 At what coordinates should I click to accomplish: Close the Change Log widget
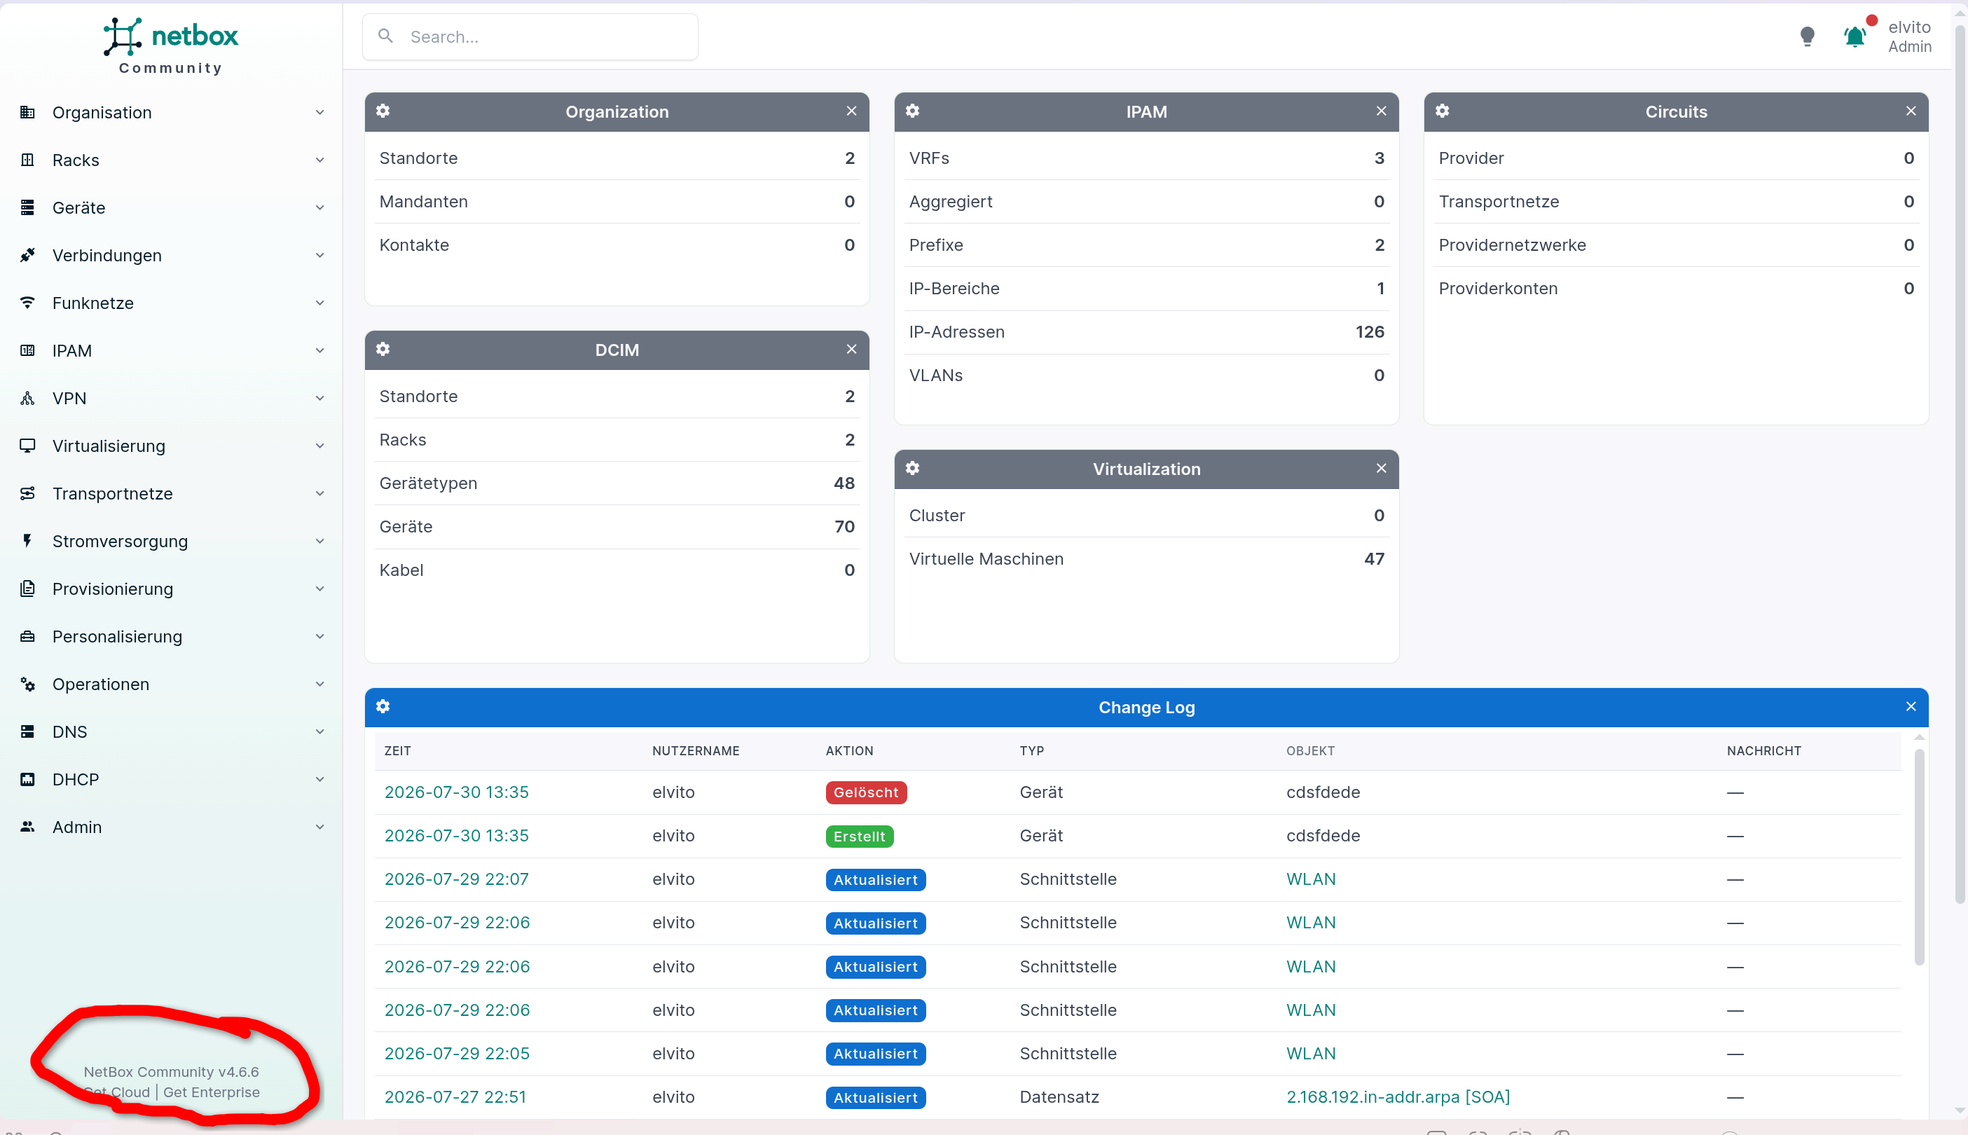1911,706
